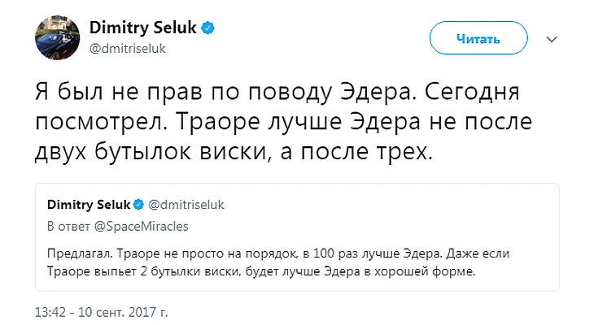Viewport: 594px width, 325px height.
Task: Expand the tweet options chevron menu
Action: pyautogui.click(x=551, y=38)
